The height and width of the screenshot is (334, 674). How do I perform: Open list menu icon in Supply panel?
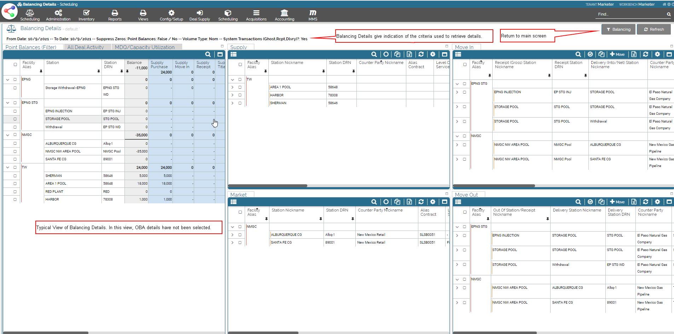233,54
